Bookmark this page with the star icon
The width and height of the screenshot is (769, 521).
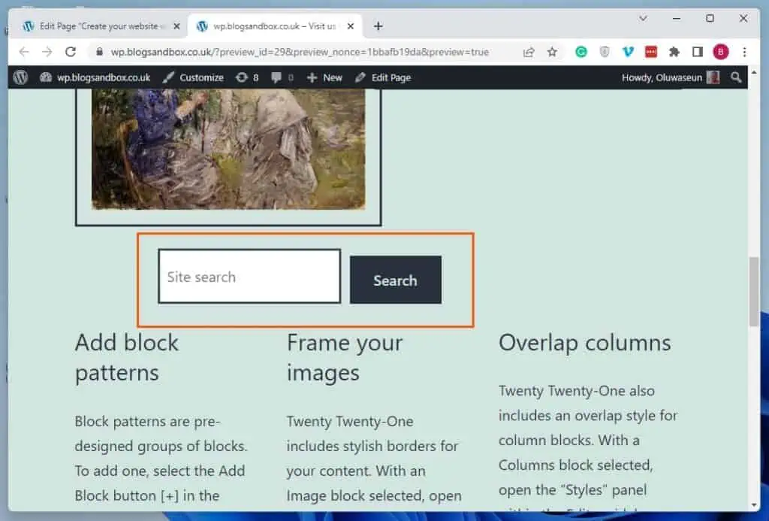(x=552, y=52)
